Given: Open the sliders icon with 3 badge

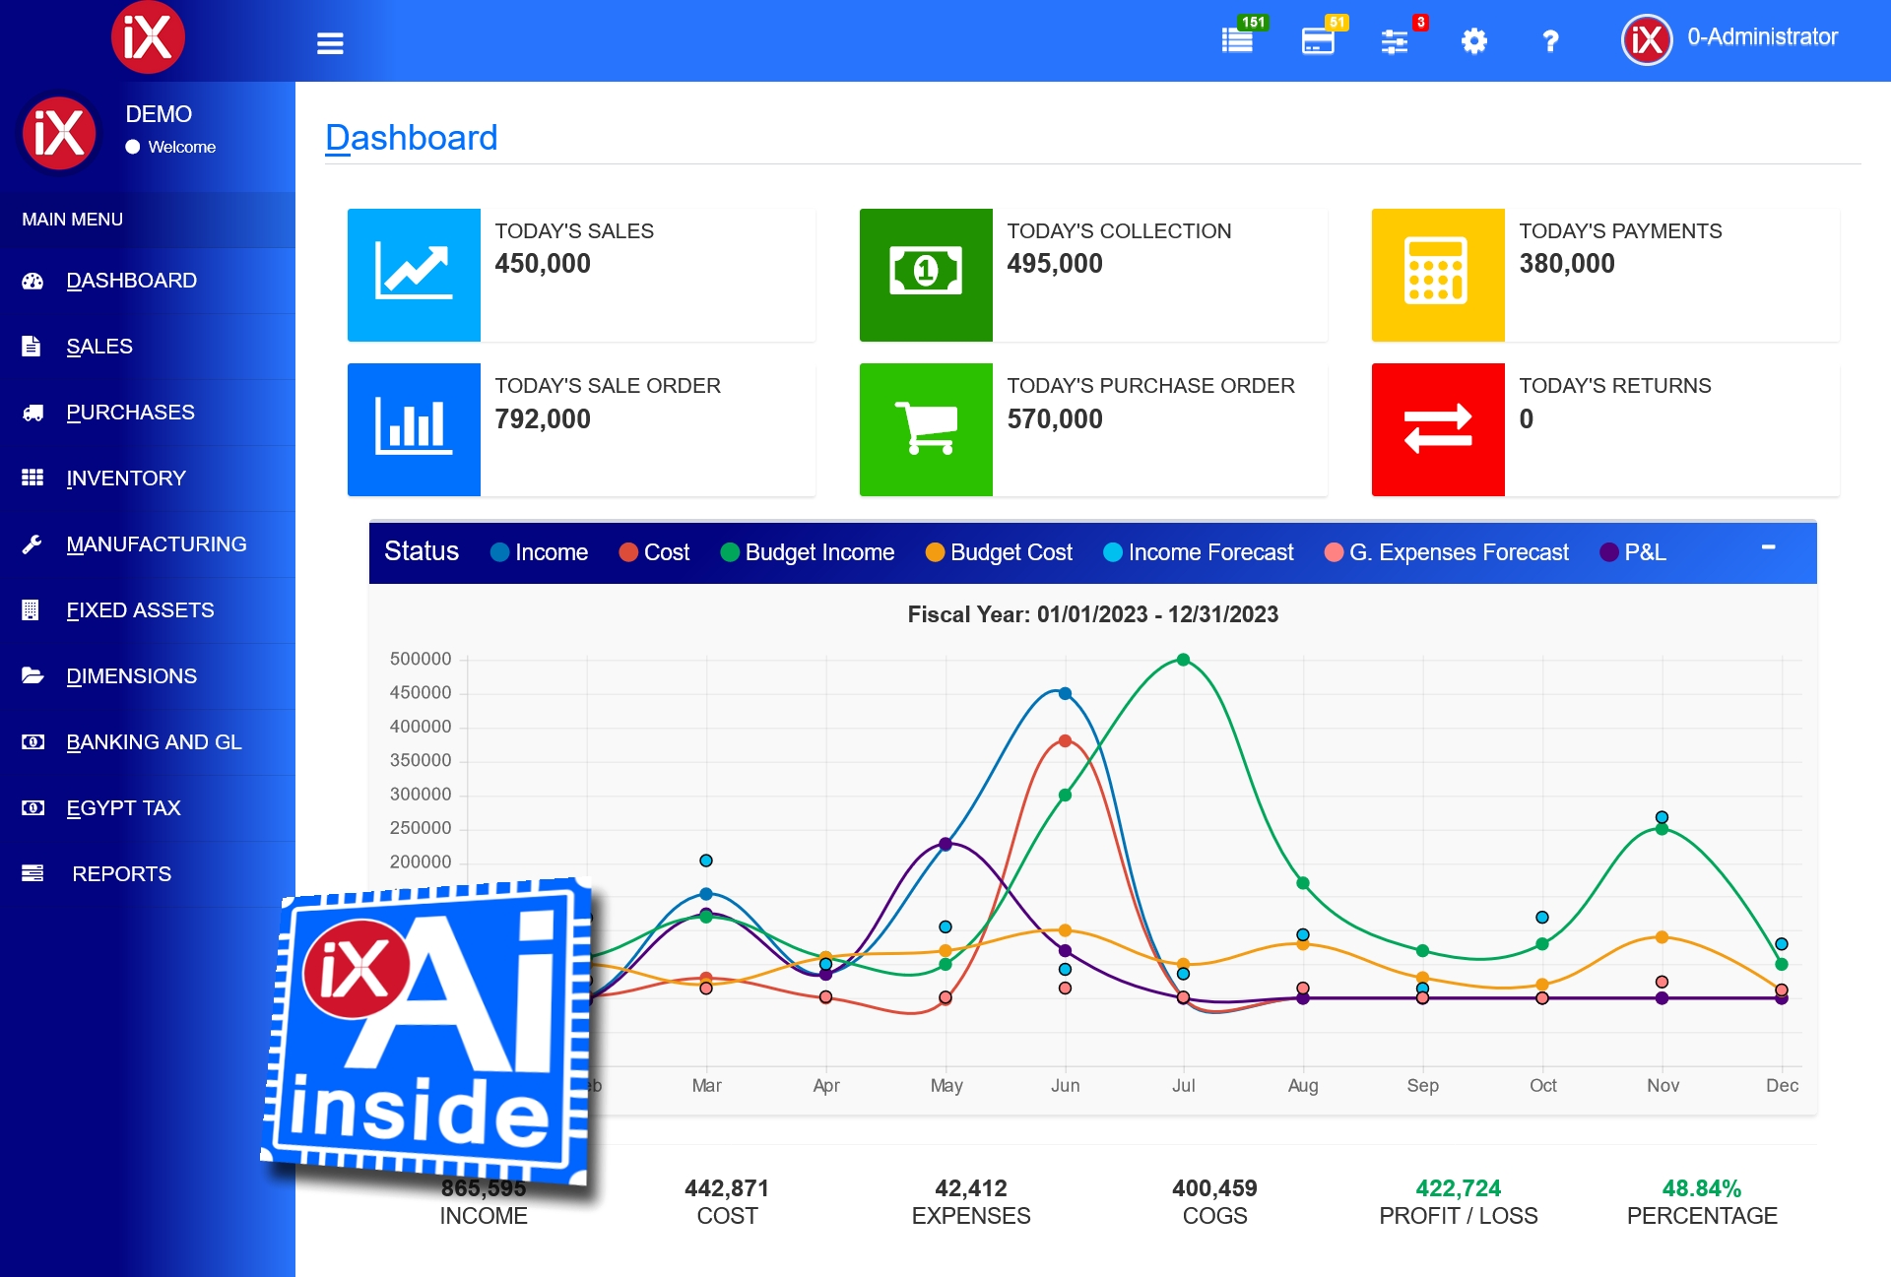Looking at the screenshot, I should [1395, 40].
